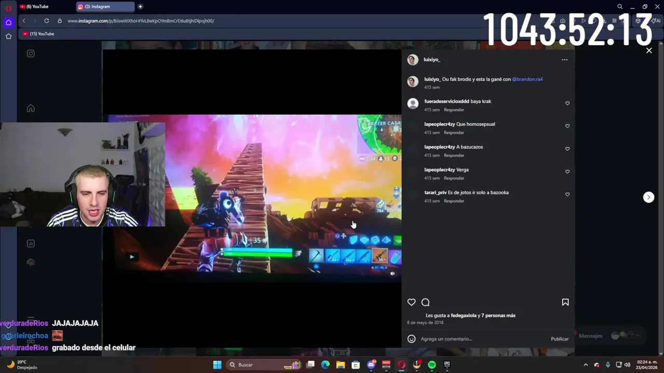The height and width of the screenshot is (373, 664).
Task: Like the 'A bazucazos' comment
Action: (x=568, y=149)
